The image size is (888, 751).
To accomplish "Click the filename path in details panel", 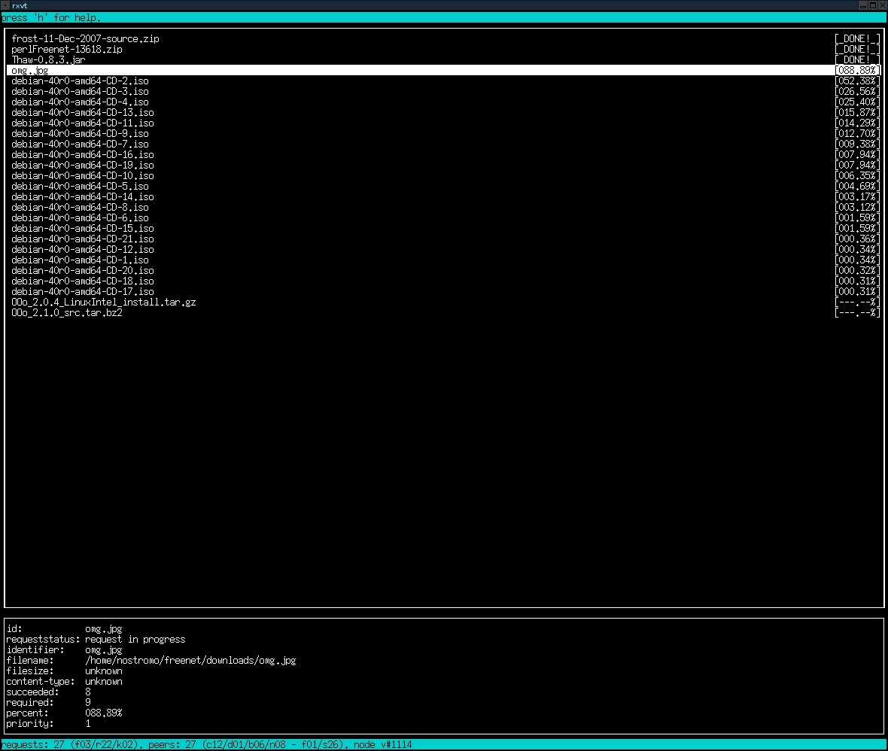I will (x=190, y=660).
